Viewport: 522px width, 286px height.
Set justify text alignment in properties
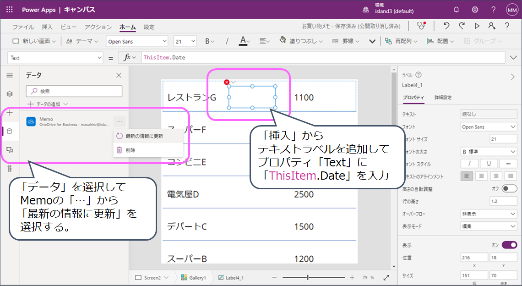511,176
